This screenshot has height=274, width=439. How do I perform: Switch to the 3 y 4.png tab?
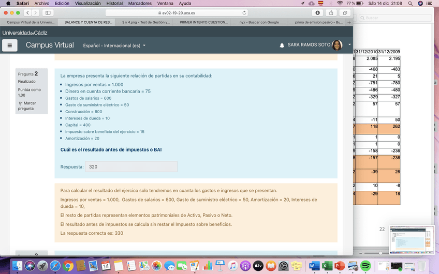click(x=145, y=22)
